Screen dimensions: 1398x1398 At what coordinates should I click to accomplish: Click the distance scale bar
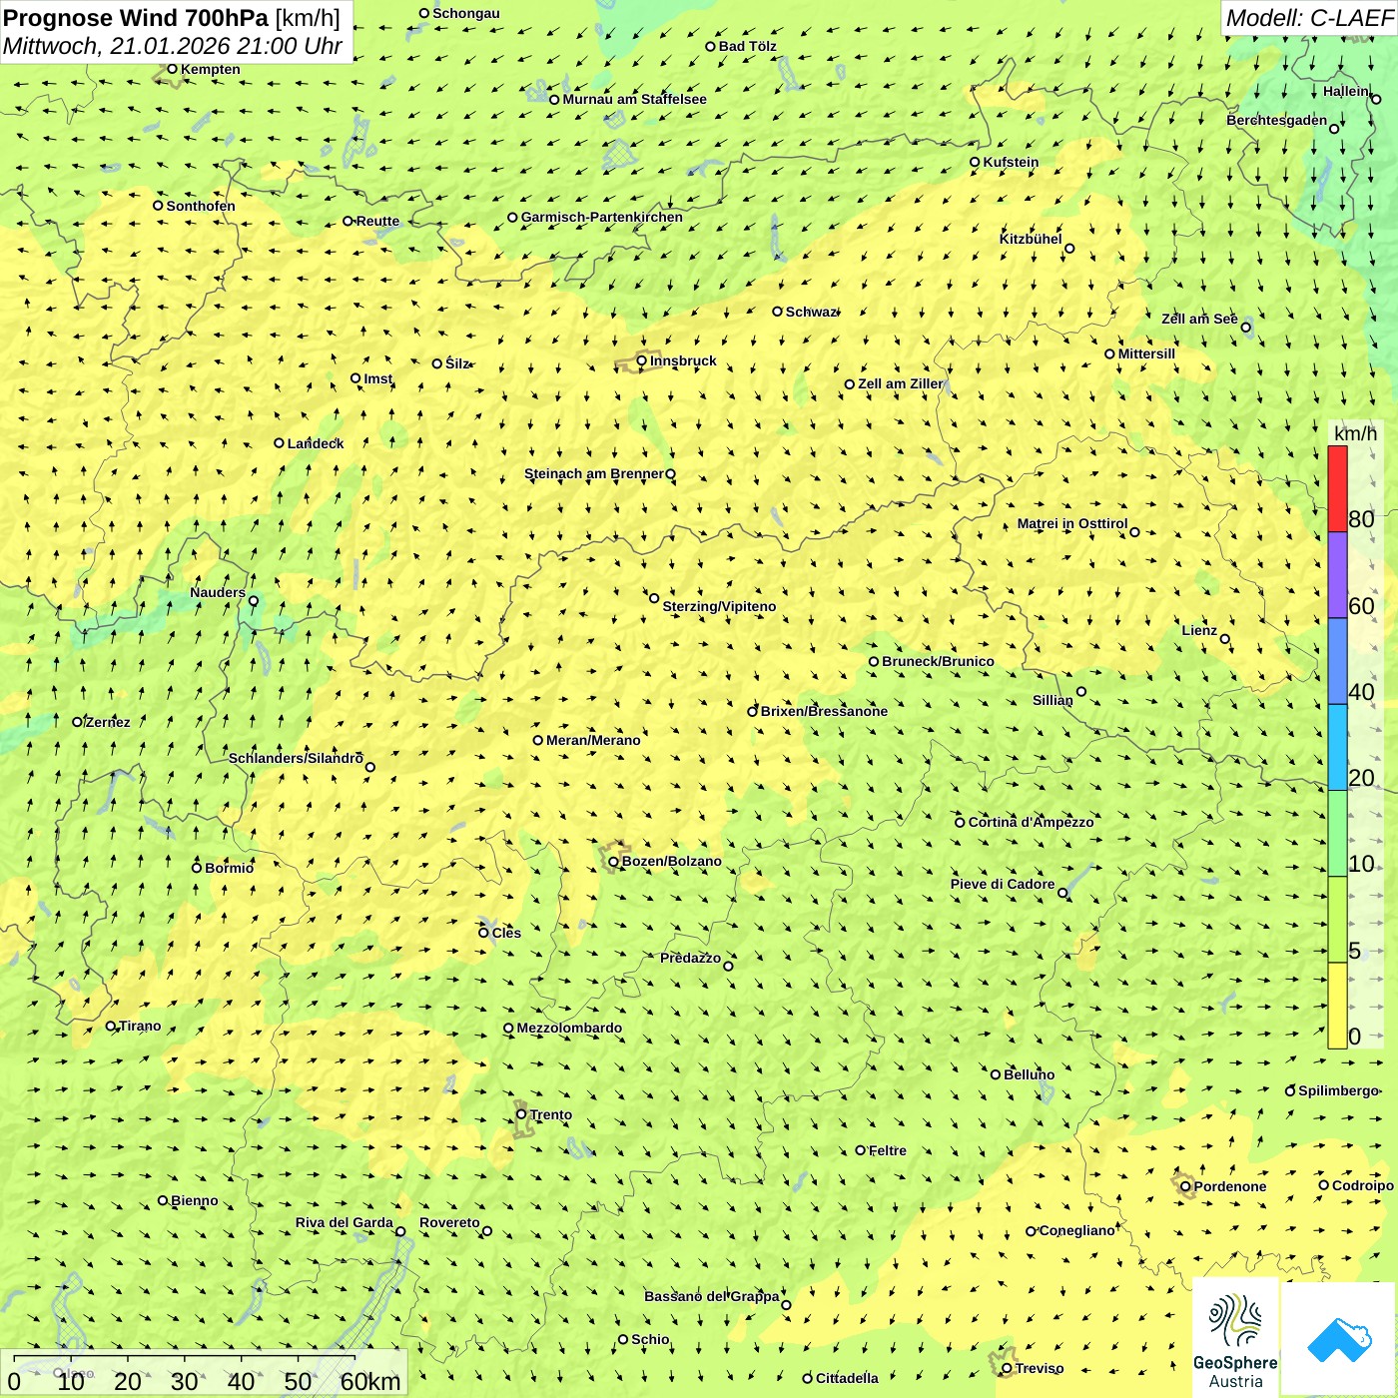pyautogui.click(x=185, y=1357)
